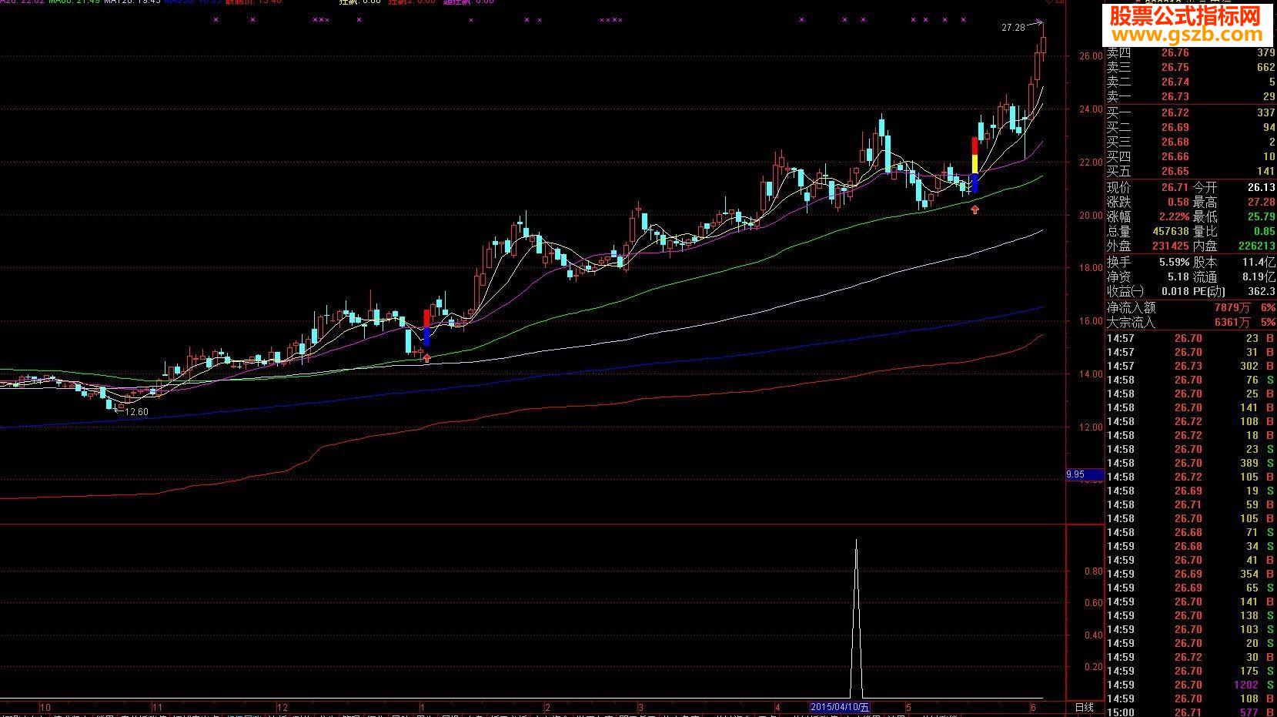Click the red buy arrow near May
The width and height of the screenshot is (1277, 717).
pos(975,209)
